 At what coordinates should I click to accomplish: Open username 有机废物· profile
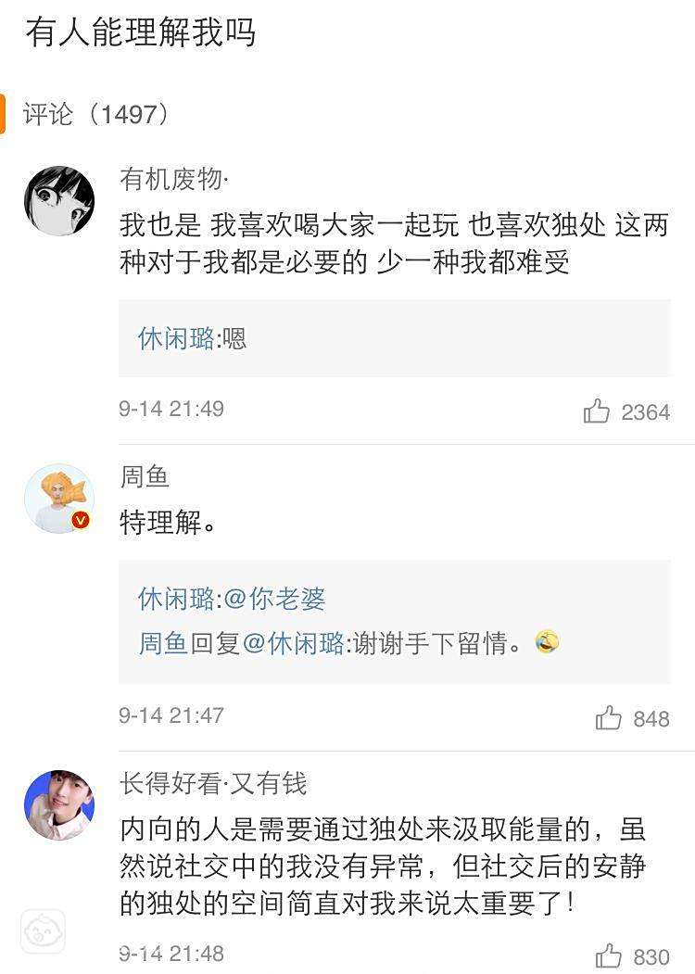pos(174,179)
